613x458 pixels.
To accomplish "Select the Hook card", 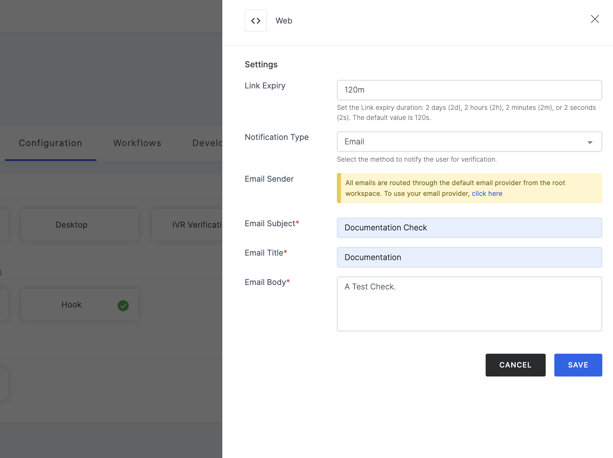I will pos(80,305).
